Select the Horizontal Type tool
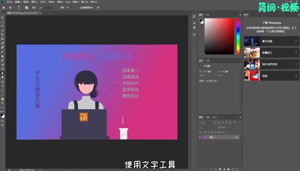This screenshot has width=300, height=171. click(3, 86)
